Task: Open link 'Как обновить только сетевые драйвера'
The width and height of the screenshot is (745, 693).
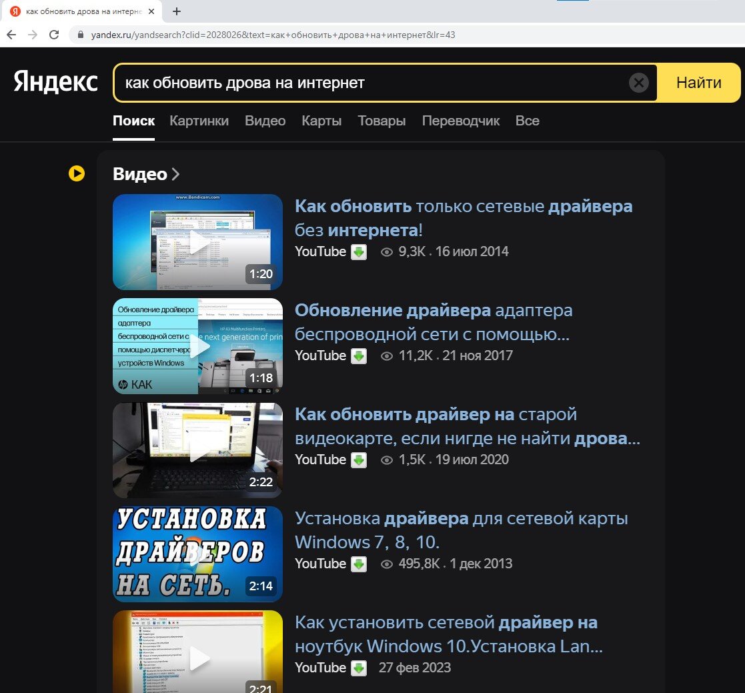Action: pyautogui.click(x=464, y=218)
